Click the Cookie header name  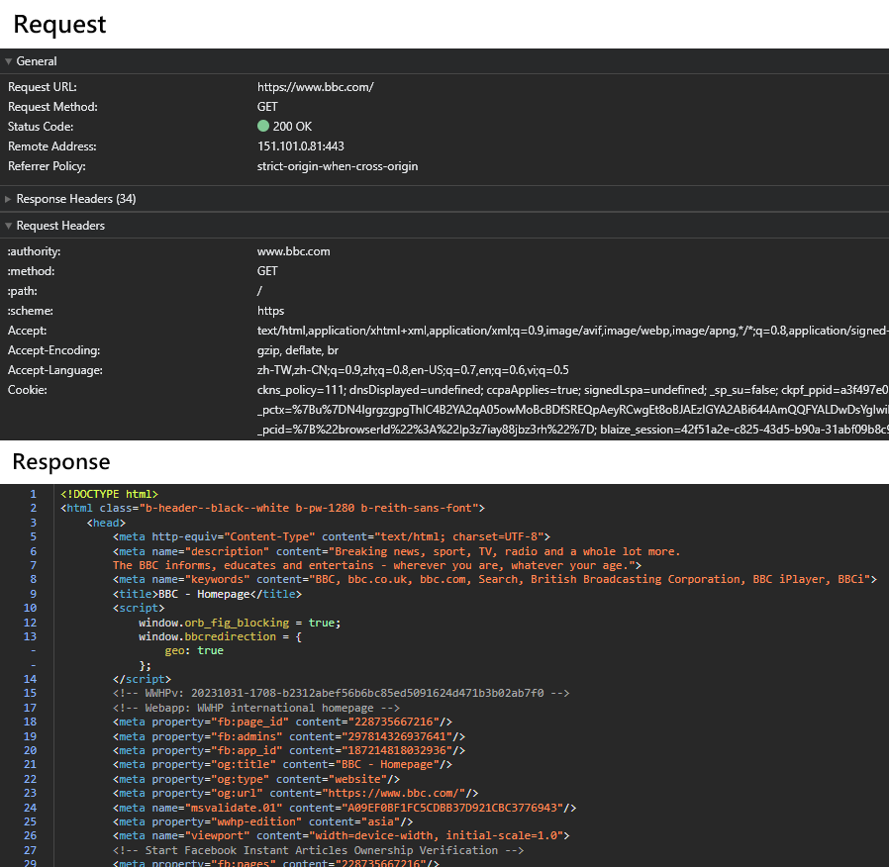point(27,390)
